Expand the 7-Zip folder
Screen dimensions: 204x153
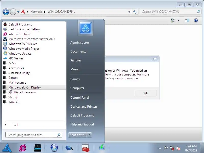pos(34,63)
